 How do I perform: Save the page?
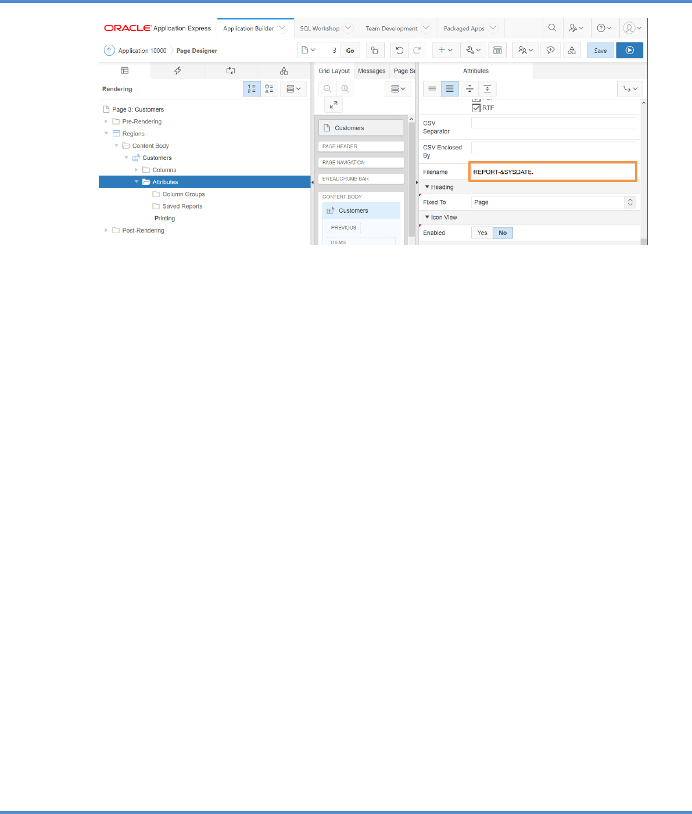point(600,51)
